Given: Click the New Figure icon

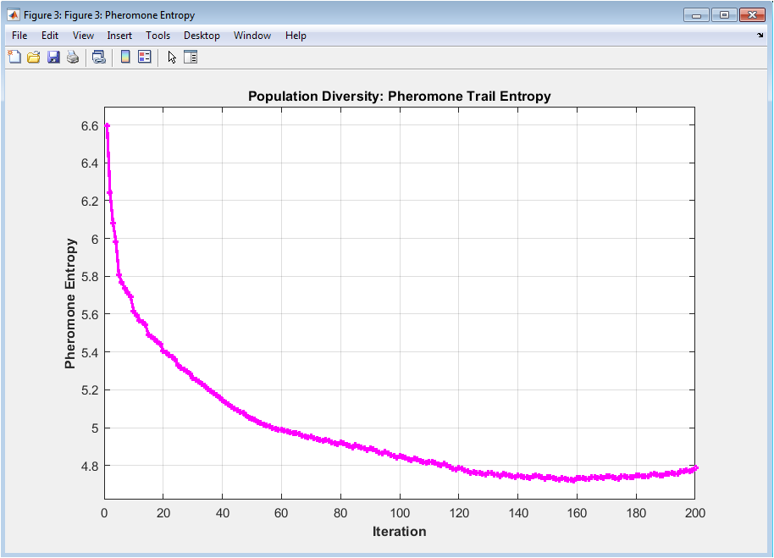Looking at the screenshot, I should [x=14, y=57].
